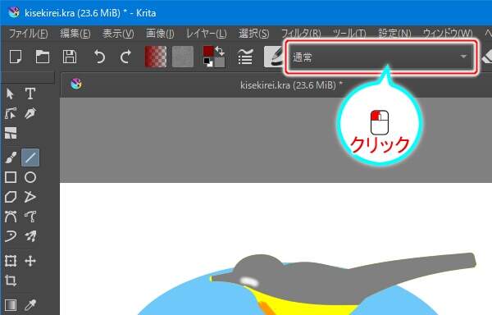Image resolution: width=492 pixels, height=315 pixels.
Task: Create a new document from toolbar
Action: click(16, 57)
